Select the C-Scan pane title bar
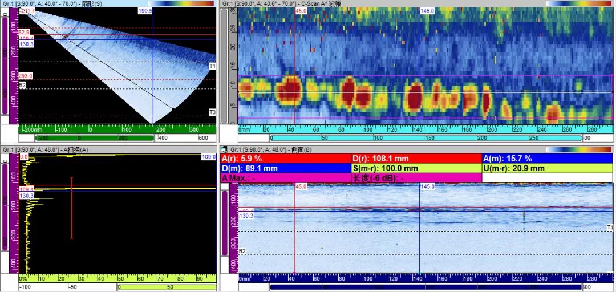 [x=417, y=3]
